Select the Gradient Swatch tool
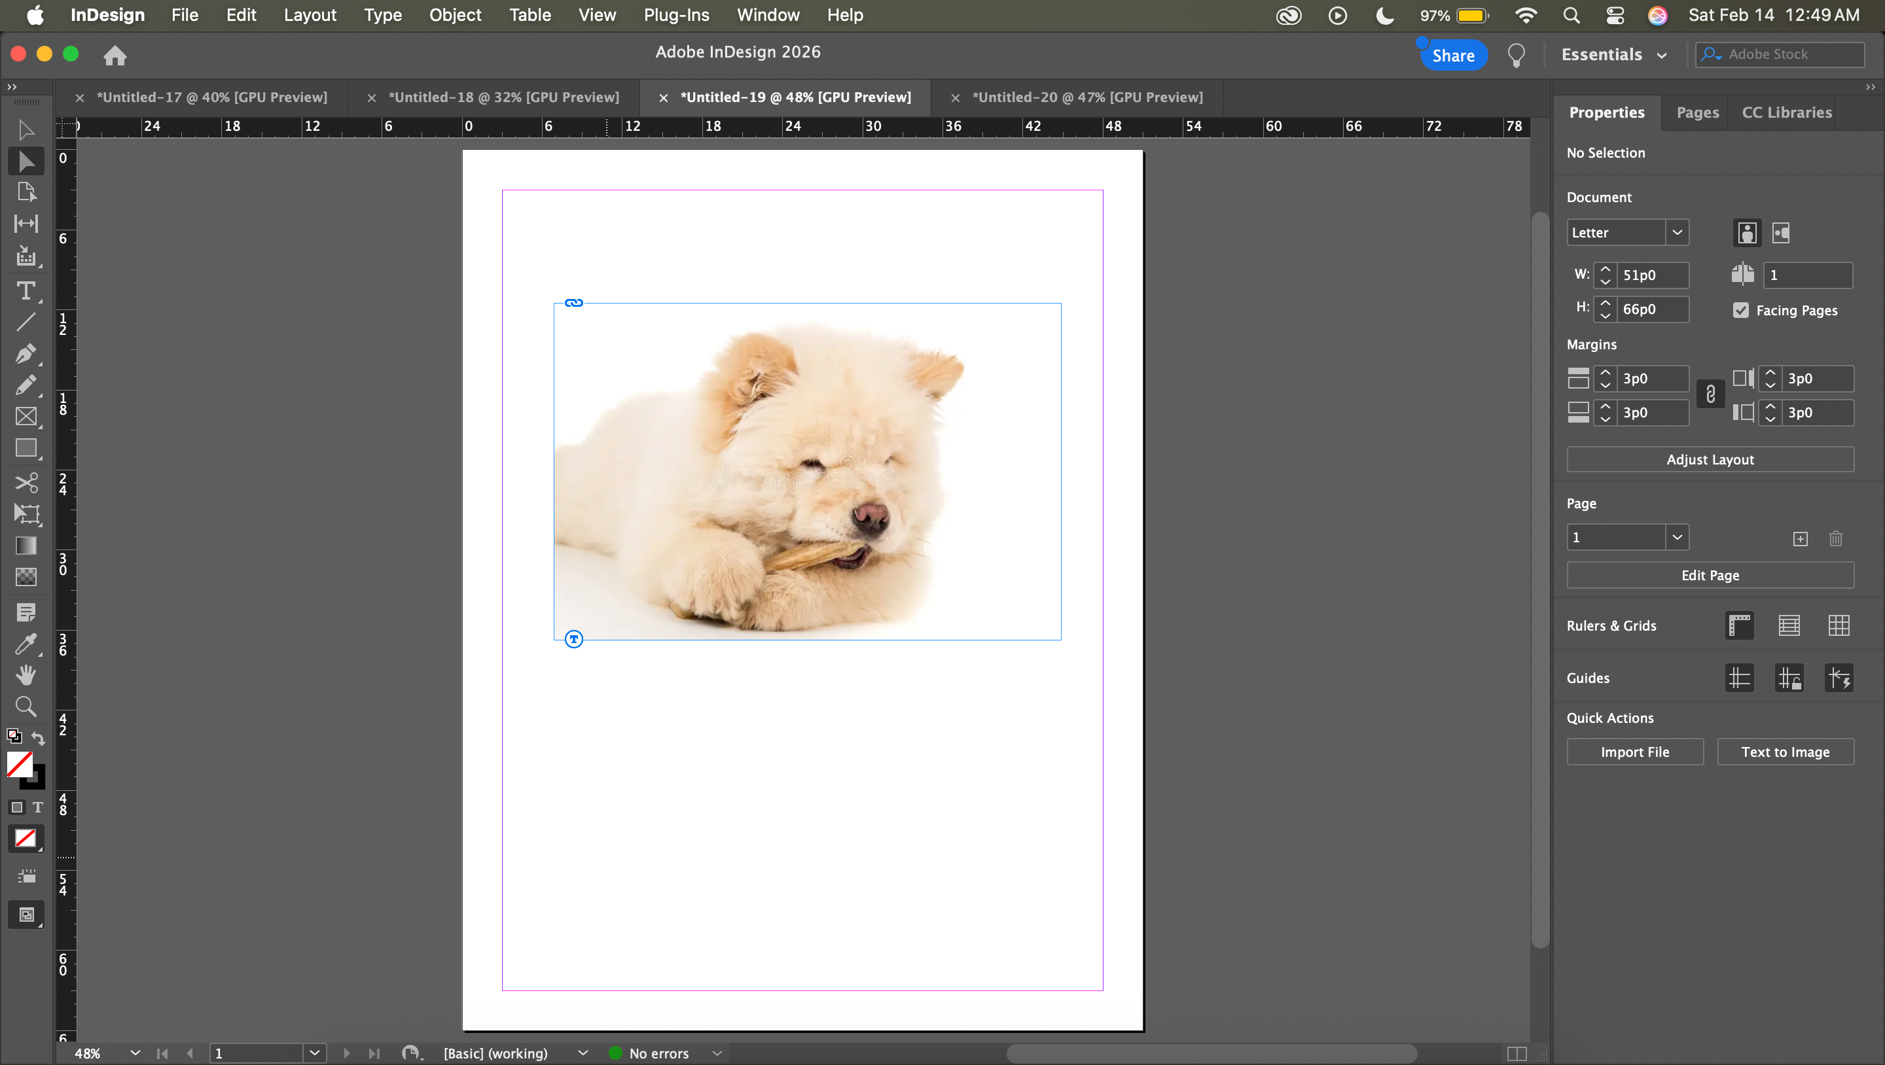 coord(26,546)
